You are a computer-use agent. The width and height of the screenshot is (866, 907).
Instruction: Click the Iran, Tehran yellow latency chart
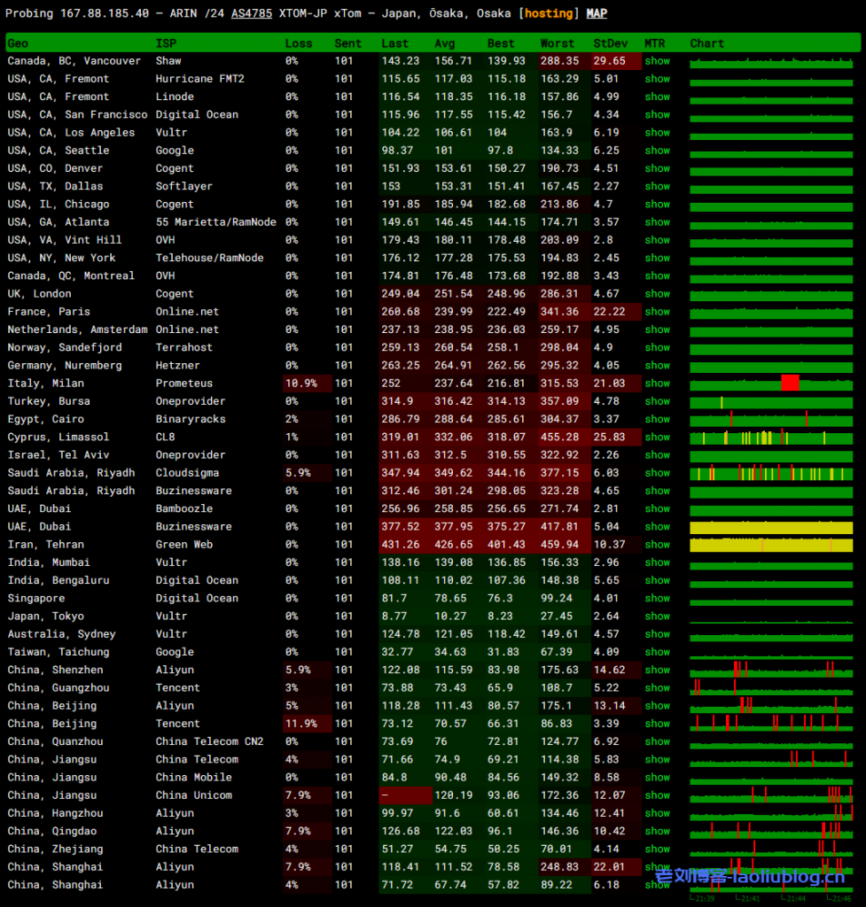pos(771,545)
